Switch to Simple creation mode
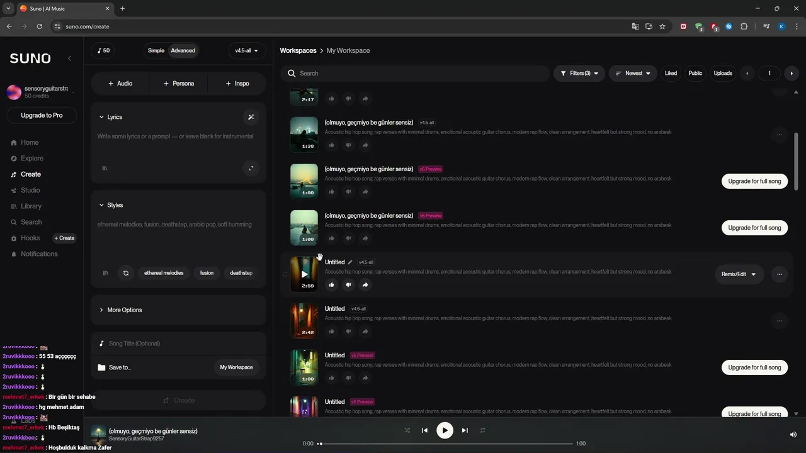This screenshot has width=806, height=453. (x=156, y=50)
